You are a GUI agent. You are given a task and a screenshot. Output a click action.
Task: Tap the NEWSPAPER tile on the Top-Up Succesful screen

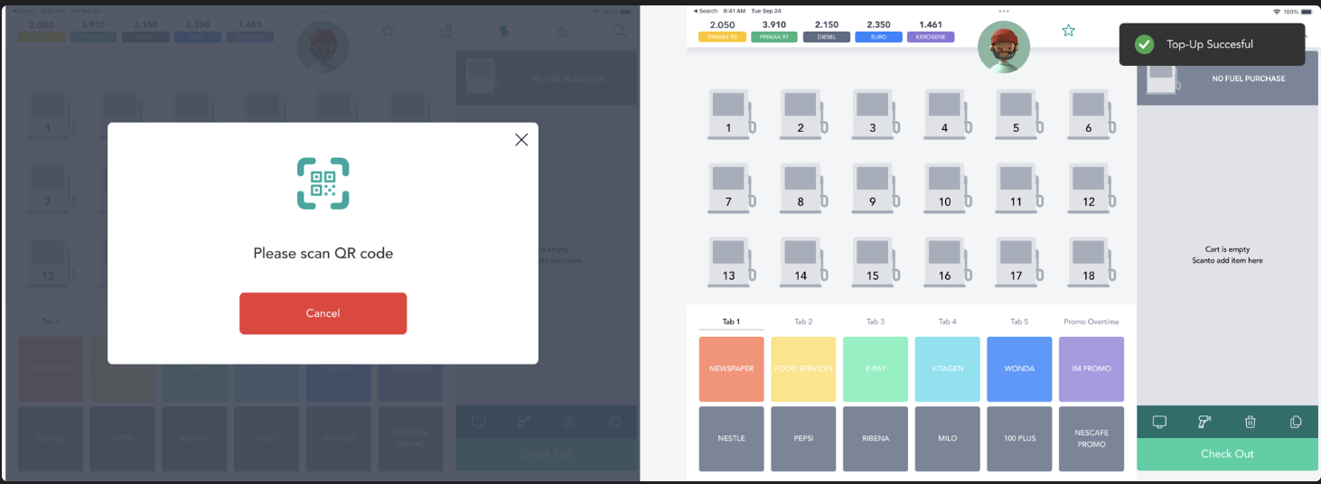(x=731, y=369)
